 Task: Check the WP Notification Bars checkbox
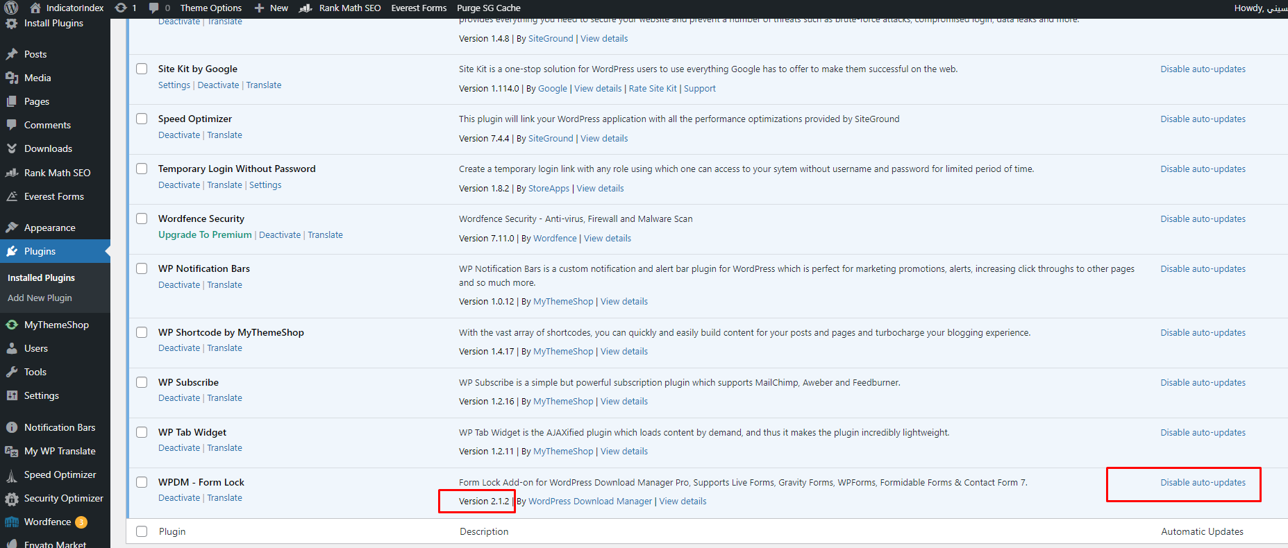point(142,268)
